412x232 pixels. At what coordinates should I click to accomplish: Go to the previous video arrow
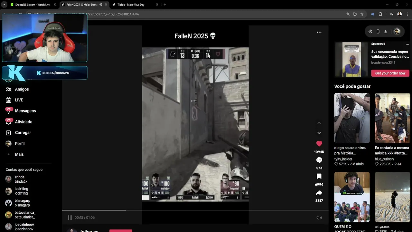coord(319,123)
